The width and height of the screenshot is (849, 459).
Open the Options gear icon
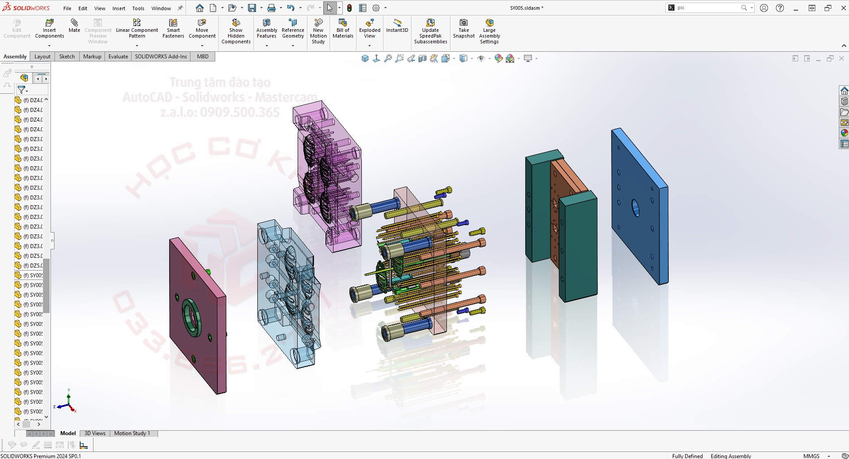(x=376, y=8)
